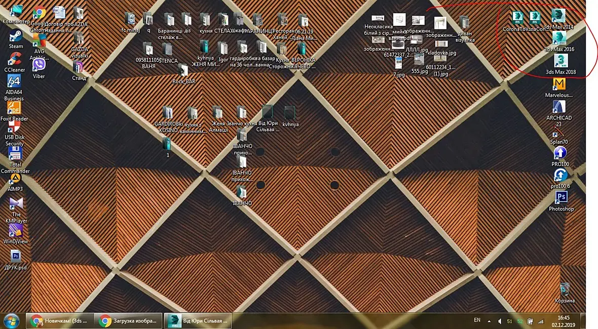Screen dimensions: 598x329
Task: Switch to Загрузка изобра... Chrome taskbar window
Action: click(x=129, y=321)
